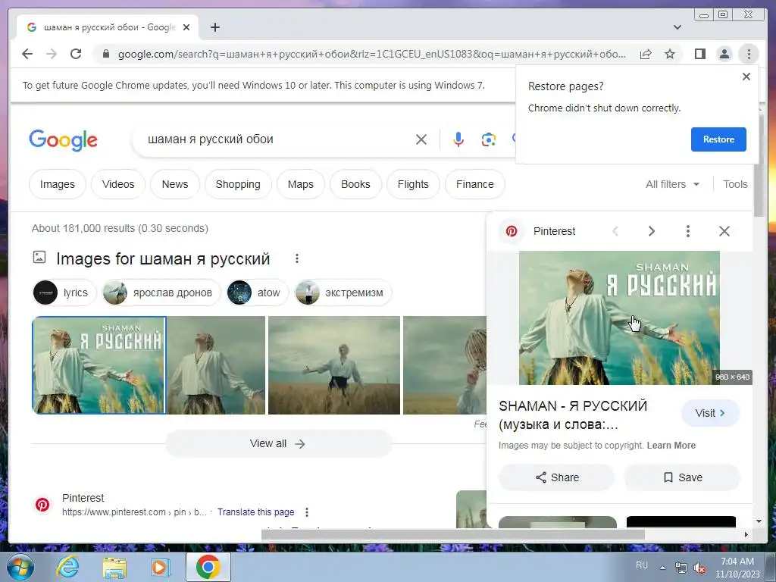776x582 pixels.
Task: Open a new tab with the plus icon
Action: (214, 27)
